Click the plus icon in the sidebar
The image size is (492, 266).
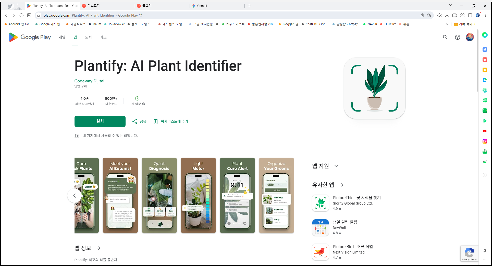click(485, 175)
